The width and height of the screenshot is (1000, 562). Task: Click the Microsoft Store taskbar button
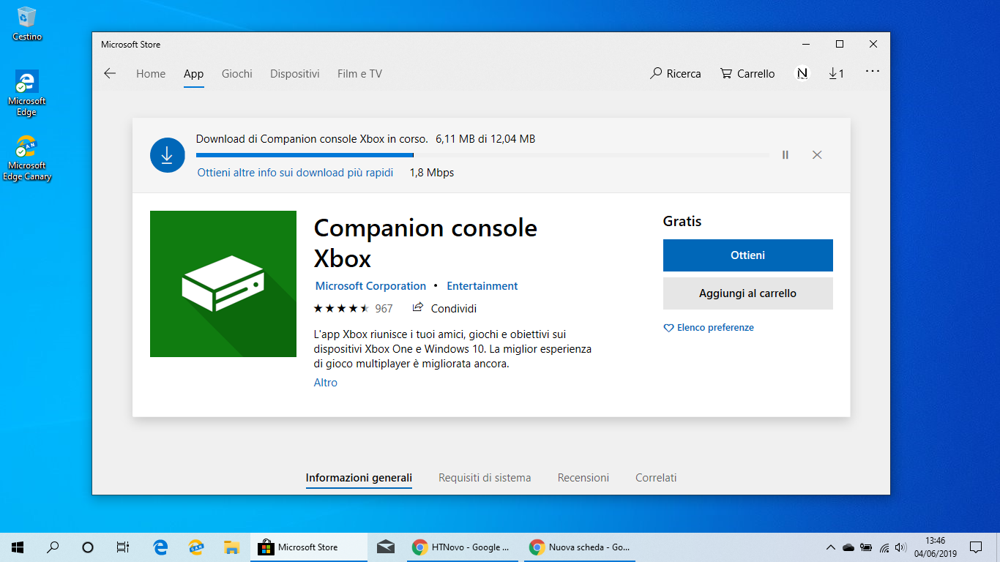coord(309,547)
